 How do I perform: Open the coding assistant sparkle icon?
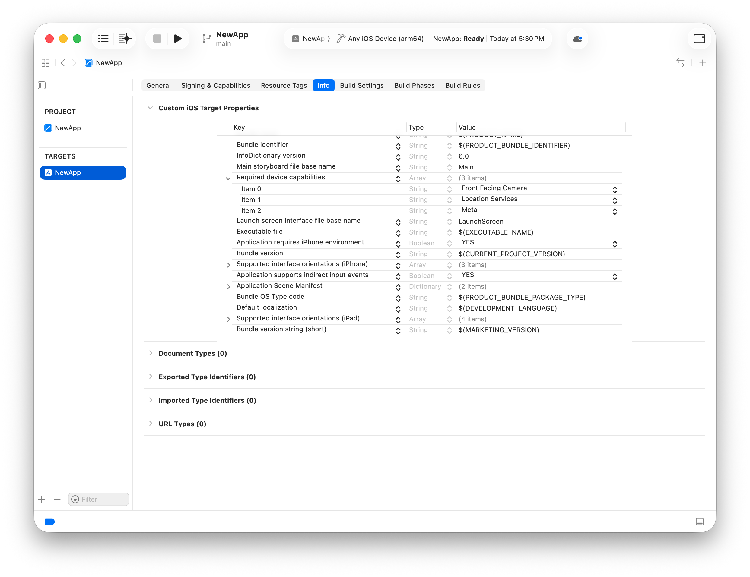tap(125, 39)
